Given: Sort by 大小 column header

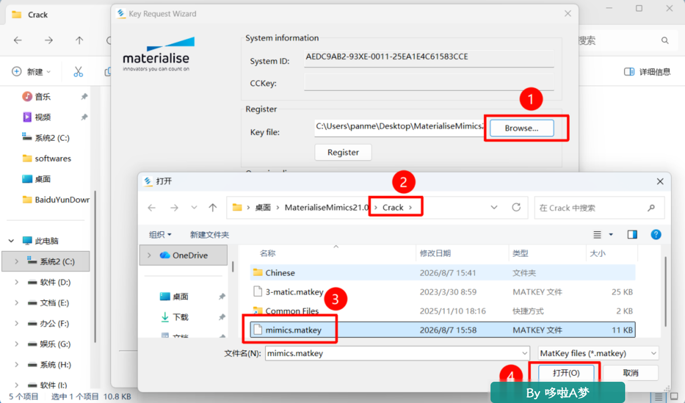Looking at the screenshot, I should [598, 253].
